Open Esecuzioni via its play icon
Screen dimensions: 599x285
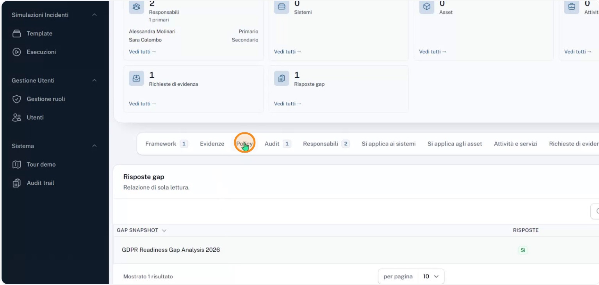(16, 52)
